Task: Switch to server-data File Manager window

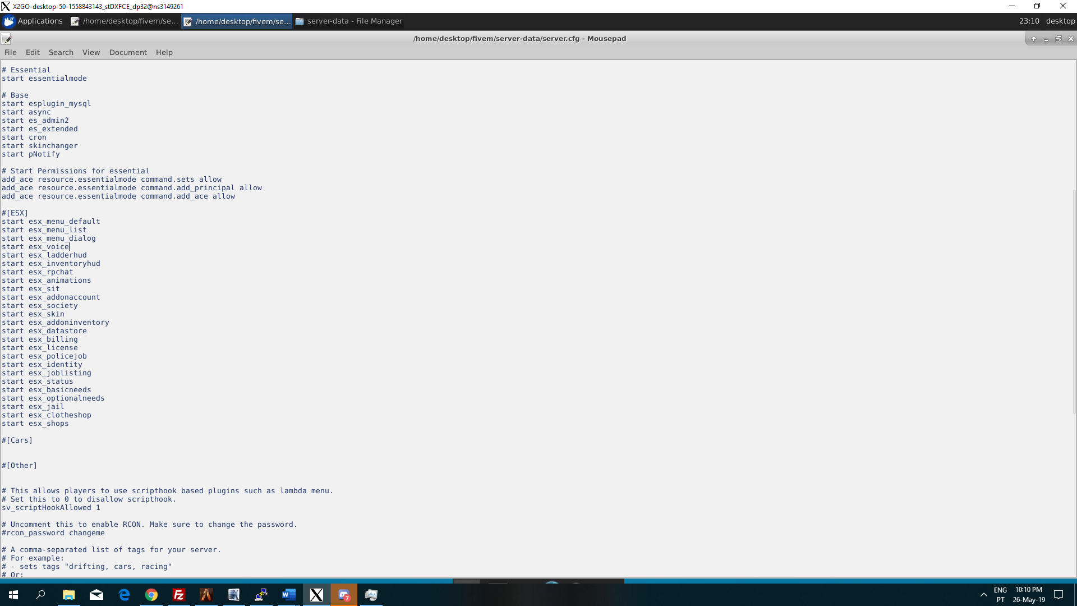Action: [348, 21]
